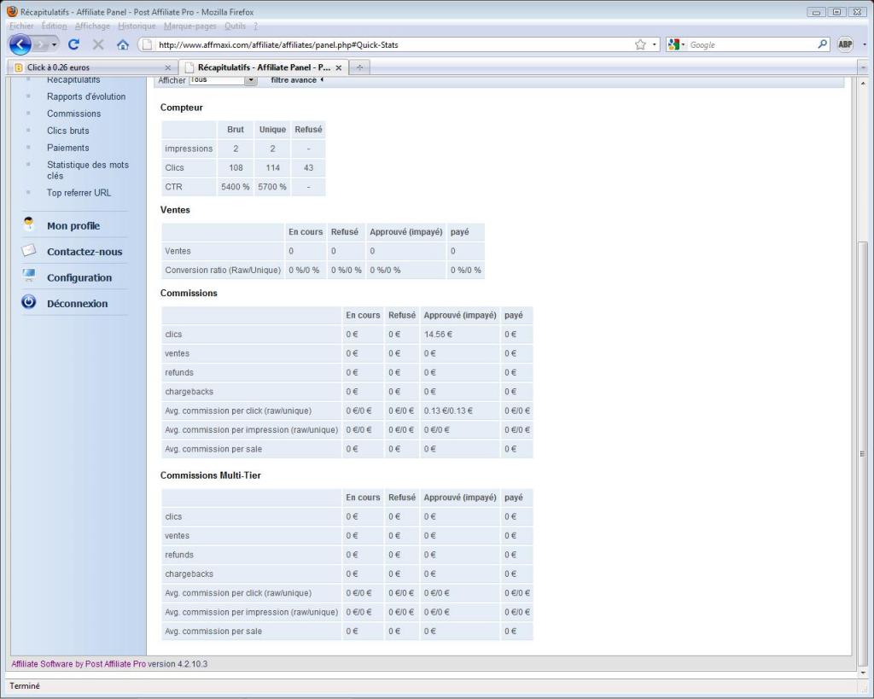This screenshot has height=699, width=874.
Task: Select the '0.13 €/0.13 €' average commission cell
Action: pyautogui.click(x=448, y=411)
